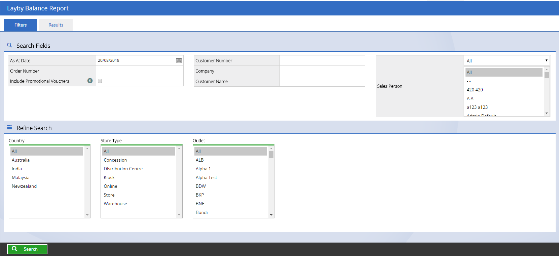The height and width of the screenshot is (256, 559).
Task: Click the Company input field
Action: [x=322, y=71]
